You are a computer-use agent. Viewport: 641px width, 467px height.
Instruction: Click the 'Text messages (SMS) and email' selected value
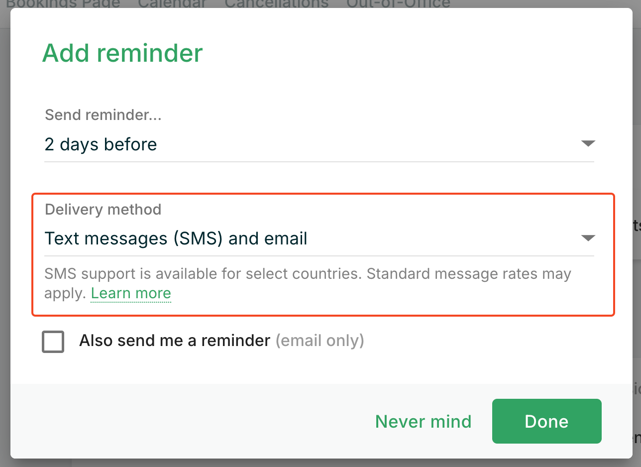(176, 239)
